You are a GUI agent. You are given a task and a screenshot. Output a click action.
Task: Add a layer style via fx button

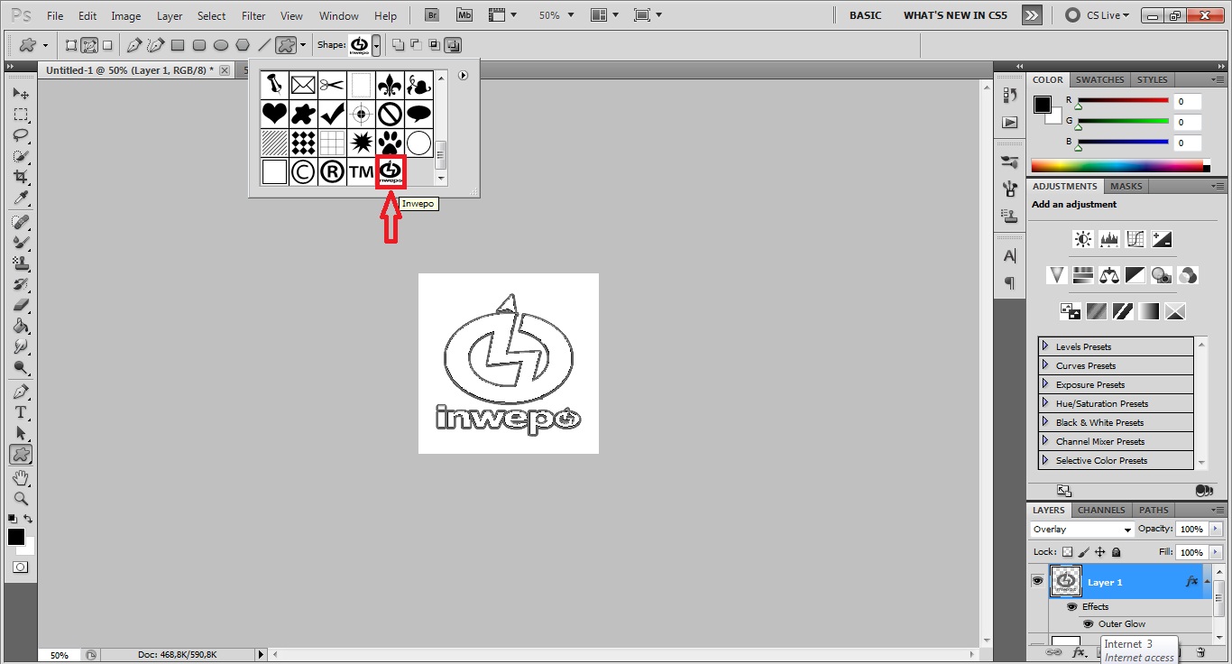1078,651
